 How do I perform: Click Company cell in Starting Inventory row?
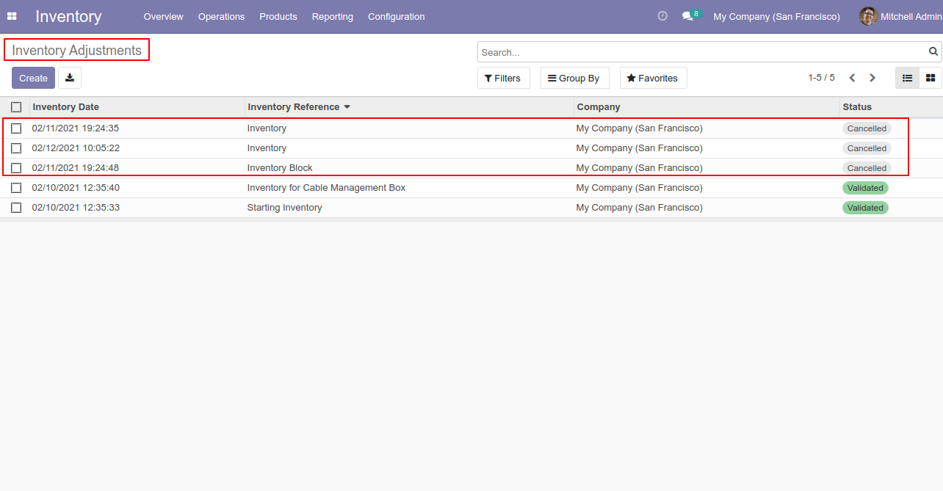click(639, 208)
